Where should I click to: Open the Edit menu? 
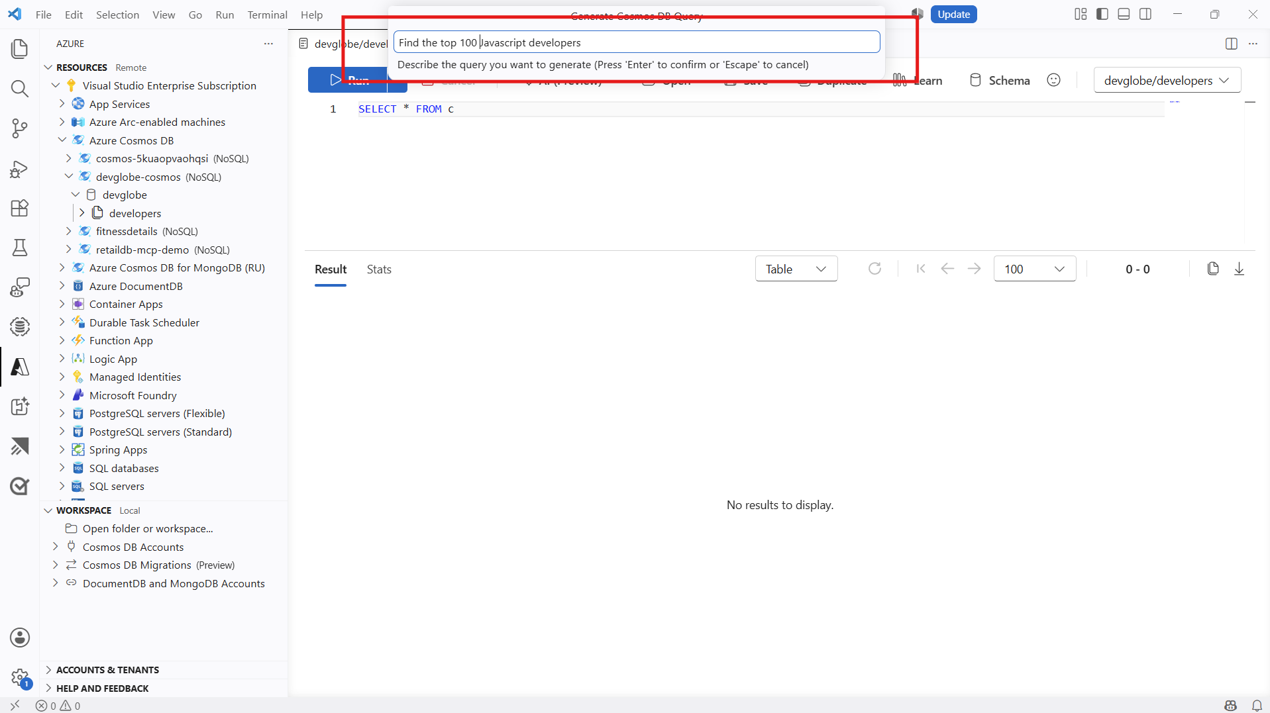[x=74, y=15]
